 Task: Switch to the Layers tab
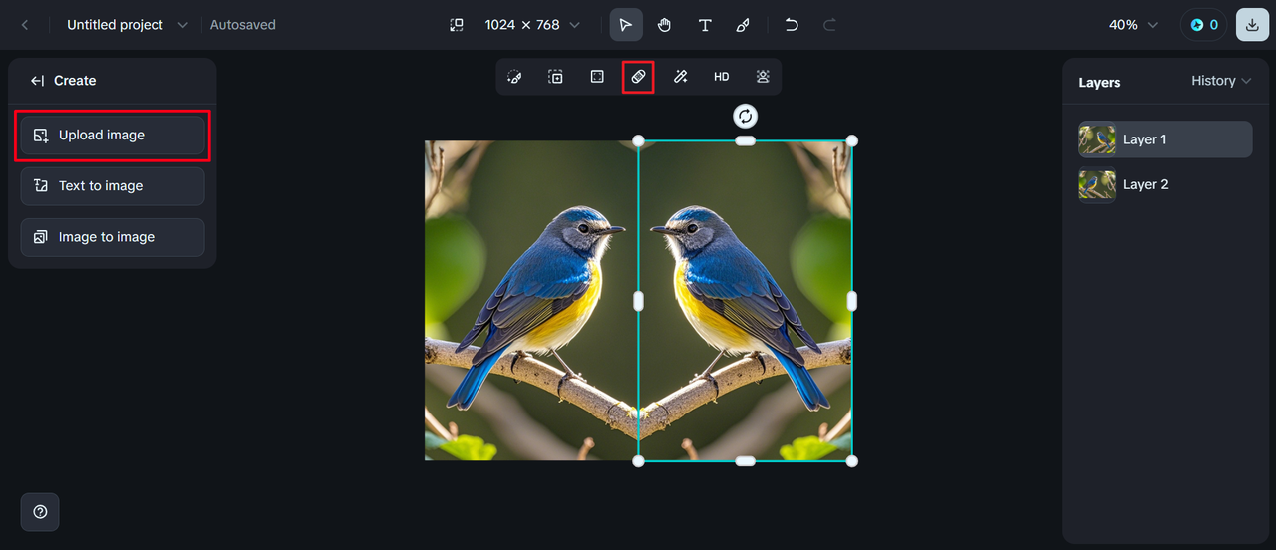coord(1100,83)
